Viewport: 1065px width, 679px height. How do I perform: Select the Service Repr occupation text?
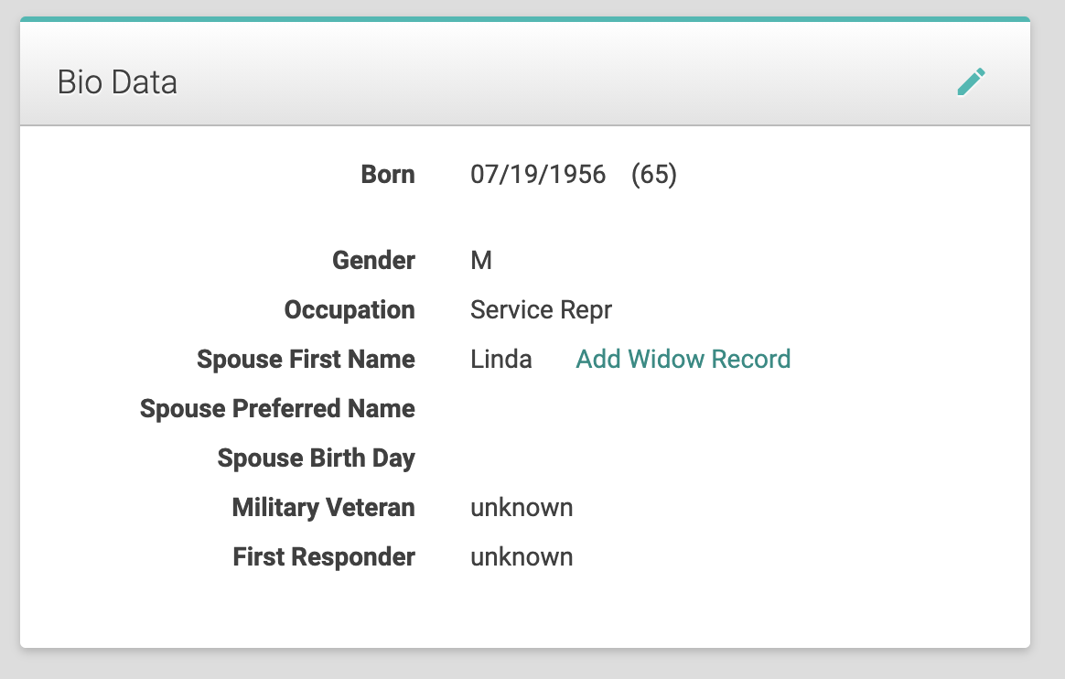pos(542,310)
